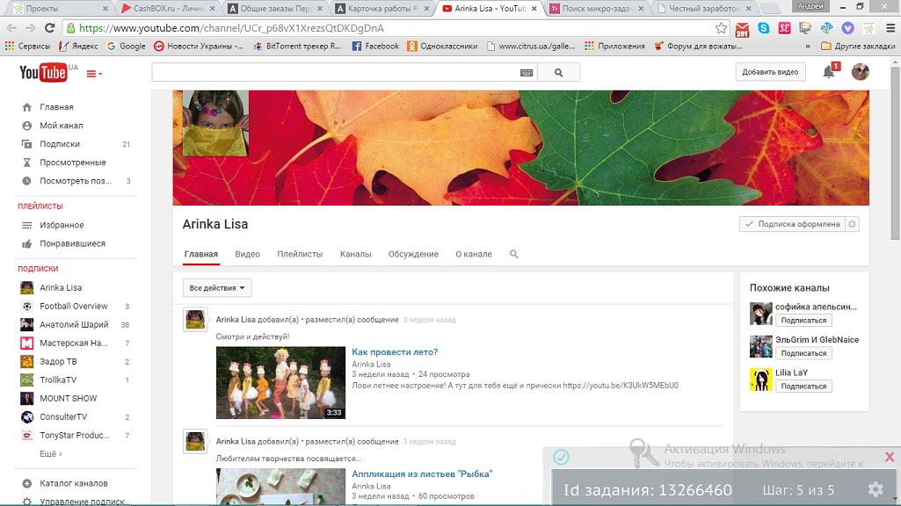901x506 pixels.
Task: Click the subscription settings gear next to Подписка оформлена
Action: 852,224
